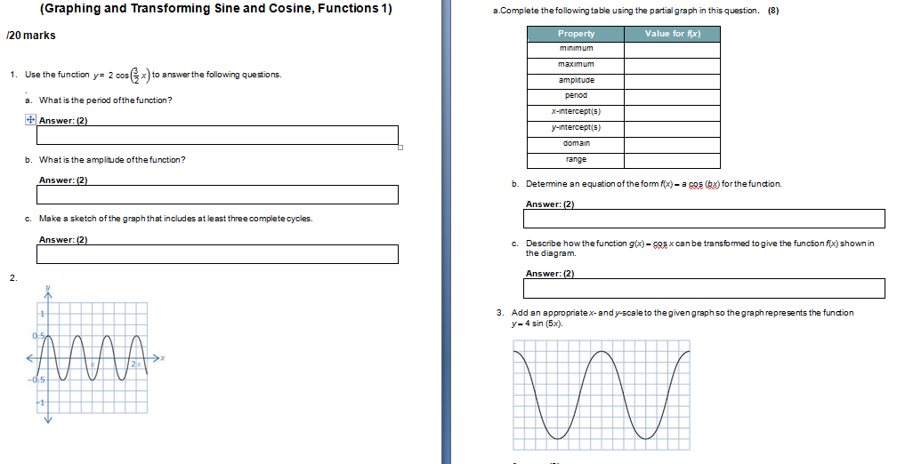
Task: Click the empty value cell beside y-intercept(s)
Action: point(672,129)
